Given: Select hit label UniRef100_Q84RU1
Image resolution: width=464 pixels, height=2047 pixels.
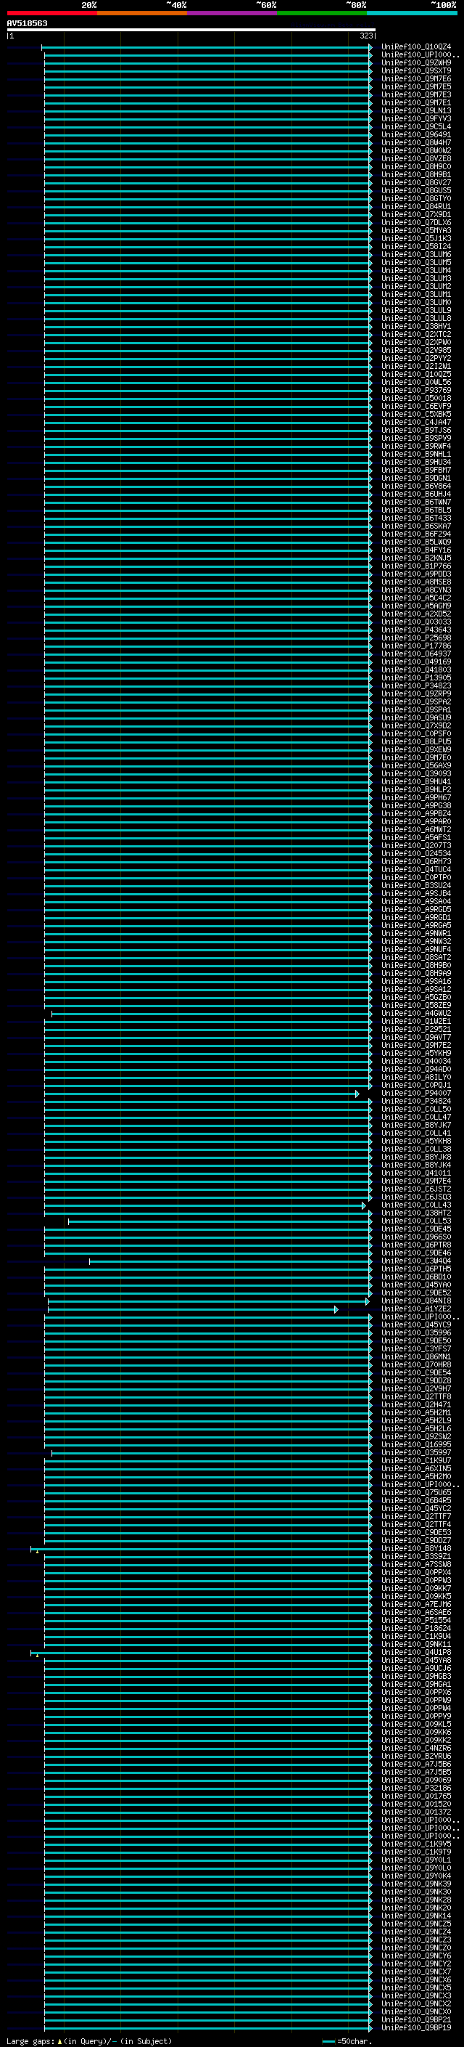Looking at the screenshot, I should click(x=415, y=207).
